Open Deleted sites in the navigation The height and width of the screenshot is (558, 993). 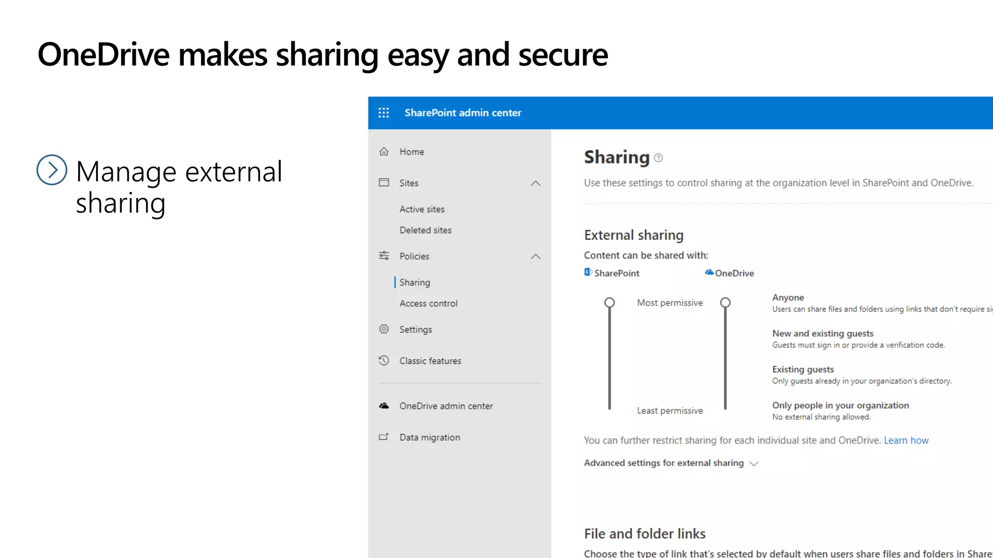click(425, 230)
